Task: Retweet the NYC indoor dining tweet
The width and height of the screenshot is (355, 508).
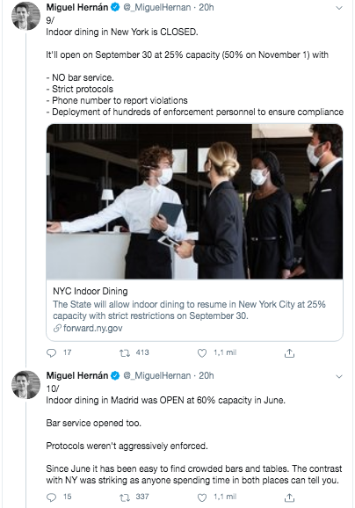Action: [x=125, y=352]
